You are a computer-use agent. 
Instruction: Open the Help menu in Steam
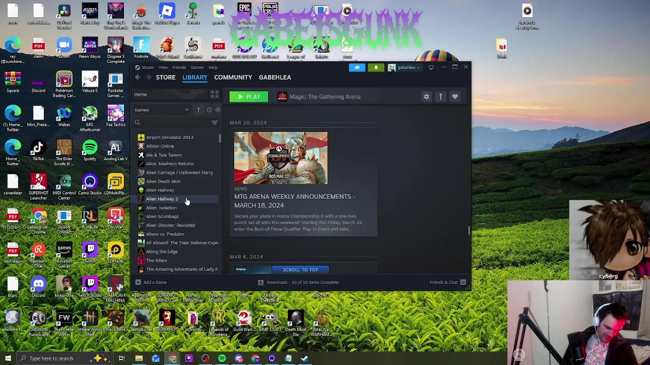(213, 67)
